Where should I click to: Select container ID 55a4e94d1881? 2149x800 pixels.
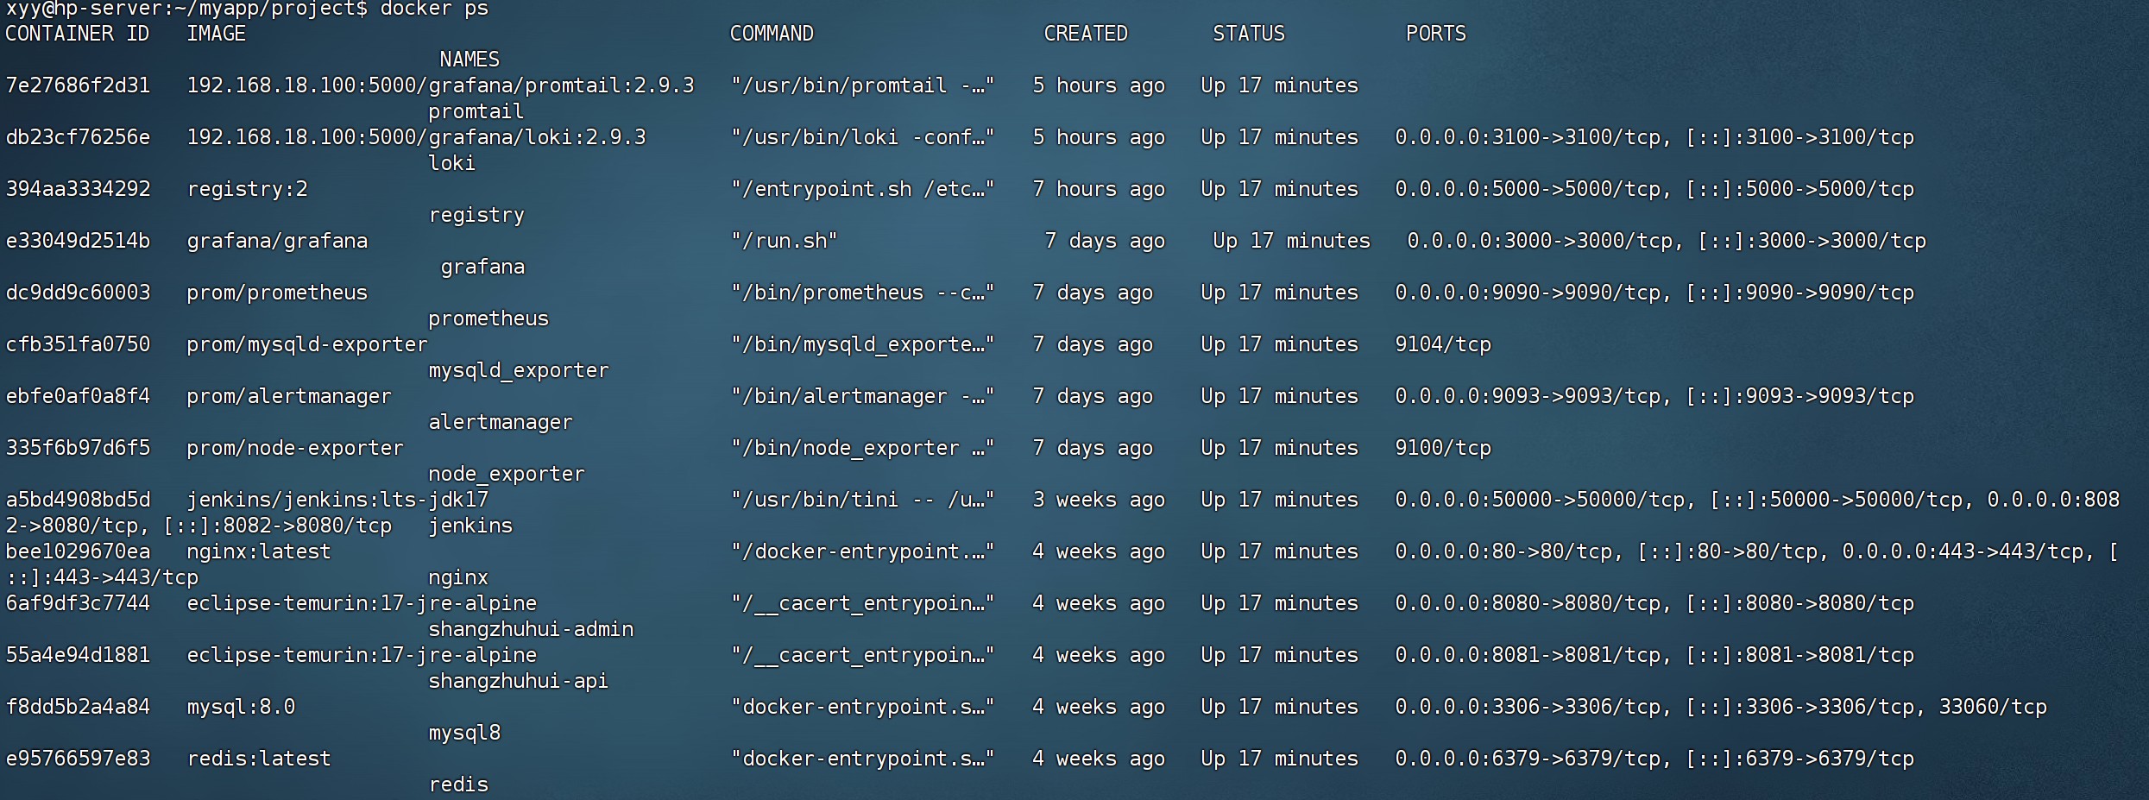pos(78,655)
